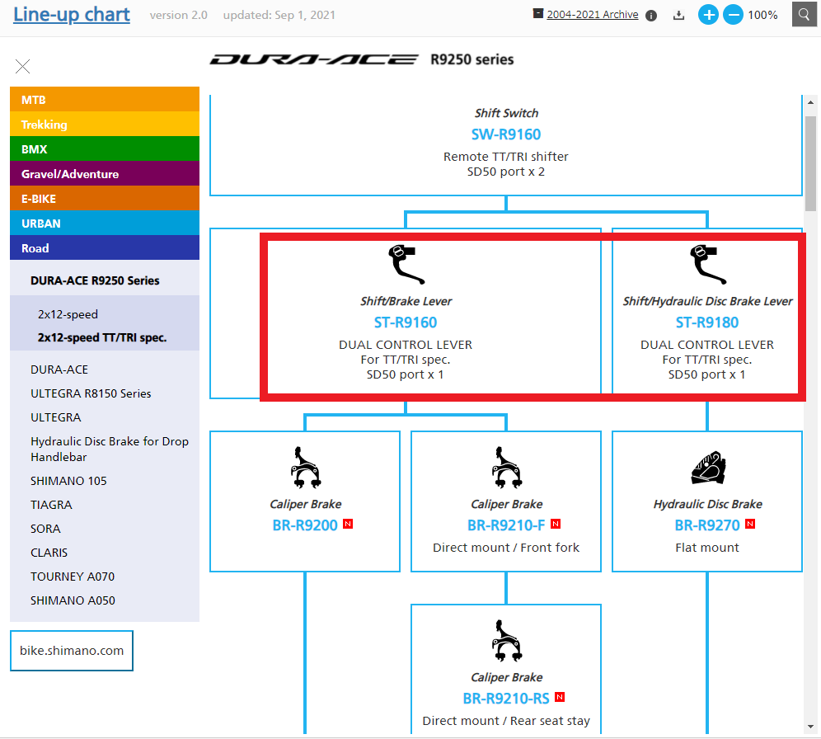Click the archive info icon
The width and height of the screenshot is (821, 739).
click(651, 16)
